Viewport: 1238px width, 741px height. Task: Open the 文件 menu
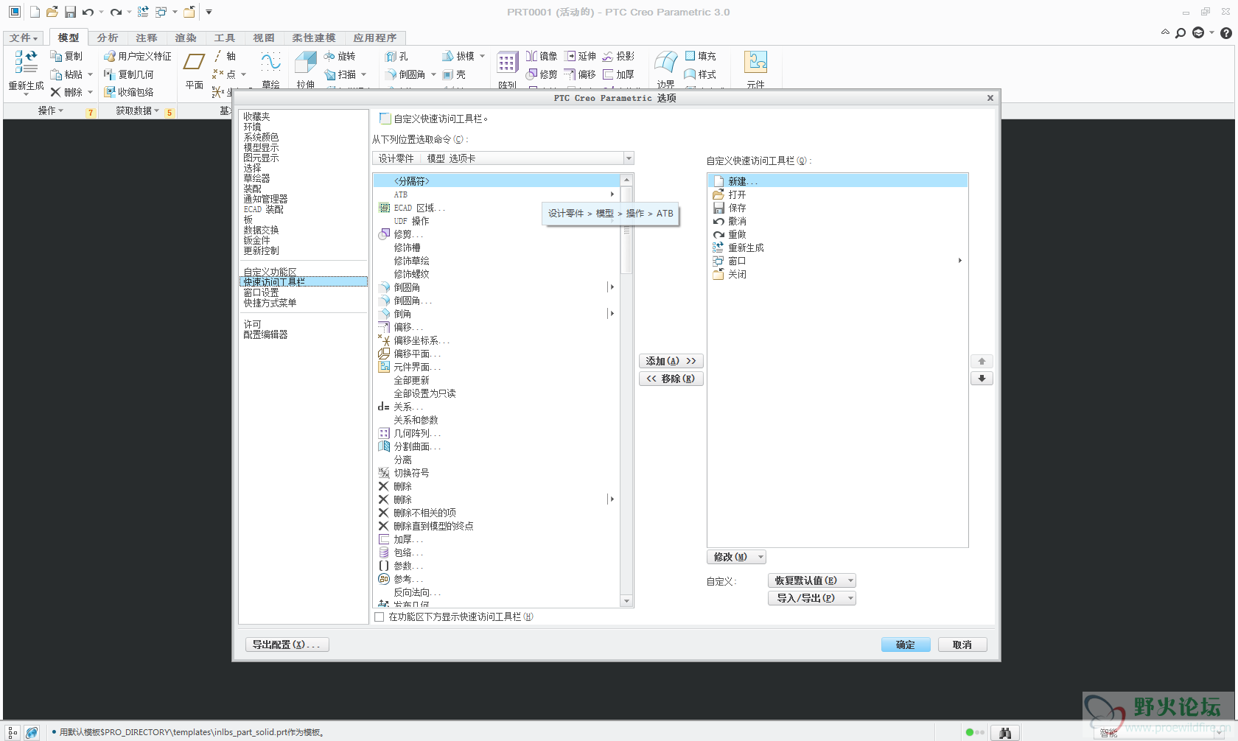(x=23, y=38)
